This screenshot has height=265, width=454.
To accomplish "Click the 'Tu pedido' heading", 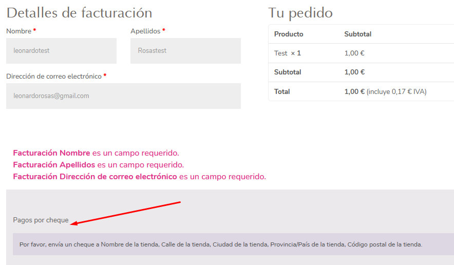I will (x=300, y=13).
